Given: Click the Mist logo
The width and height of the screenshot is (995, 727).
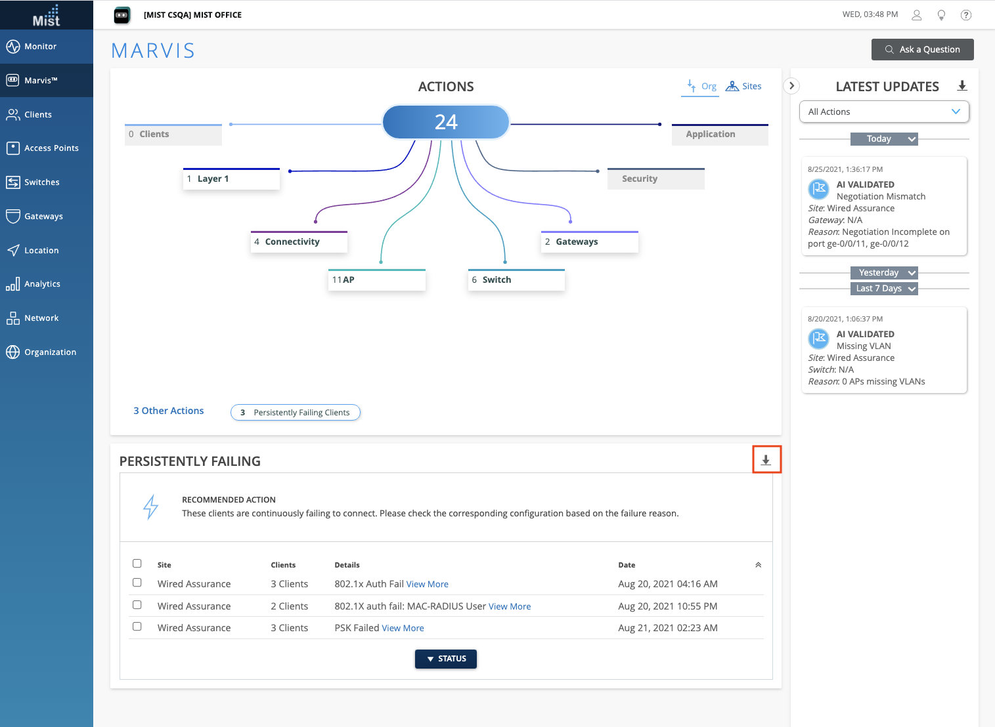Looking at the screenshot, I should tap(46, 15).
